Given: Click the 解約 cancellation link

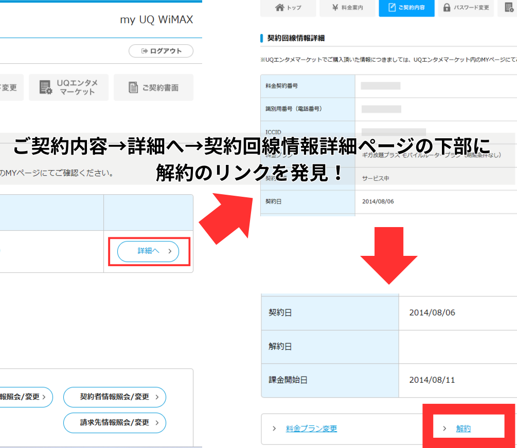Looking at the screenshot, I should 463,428.
